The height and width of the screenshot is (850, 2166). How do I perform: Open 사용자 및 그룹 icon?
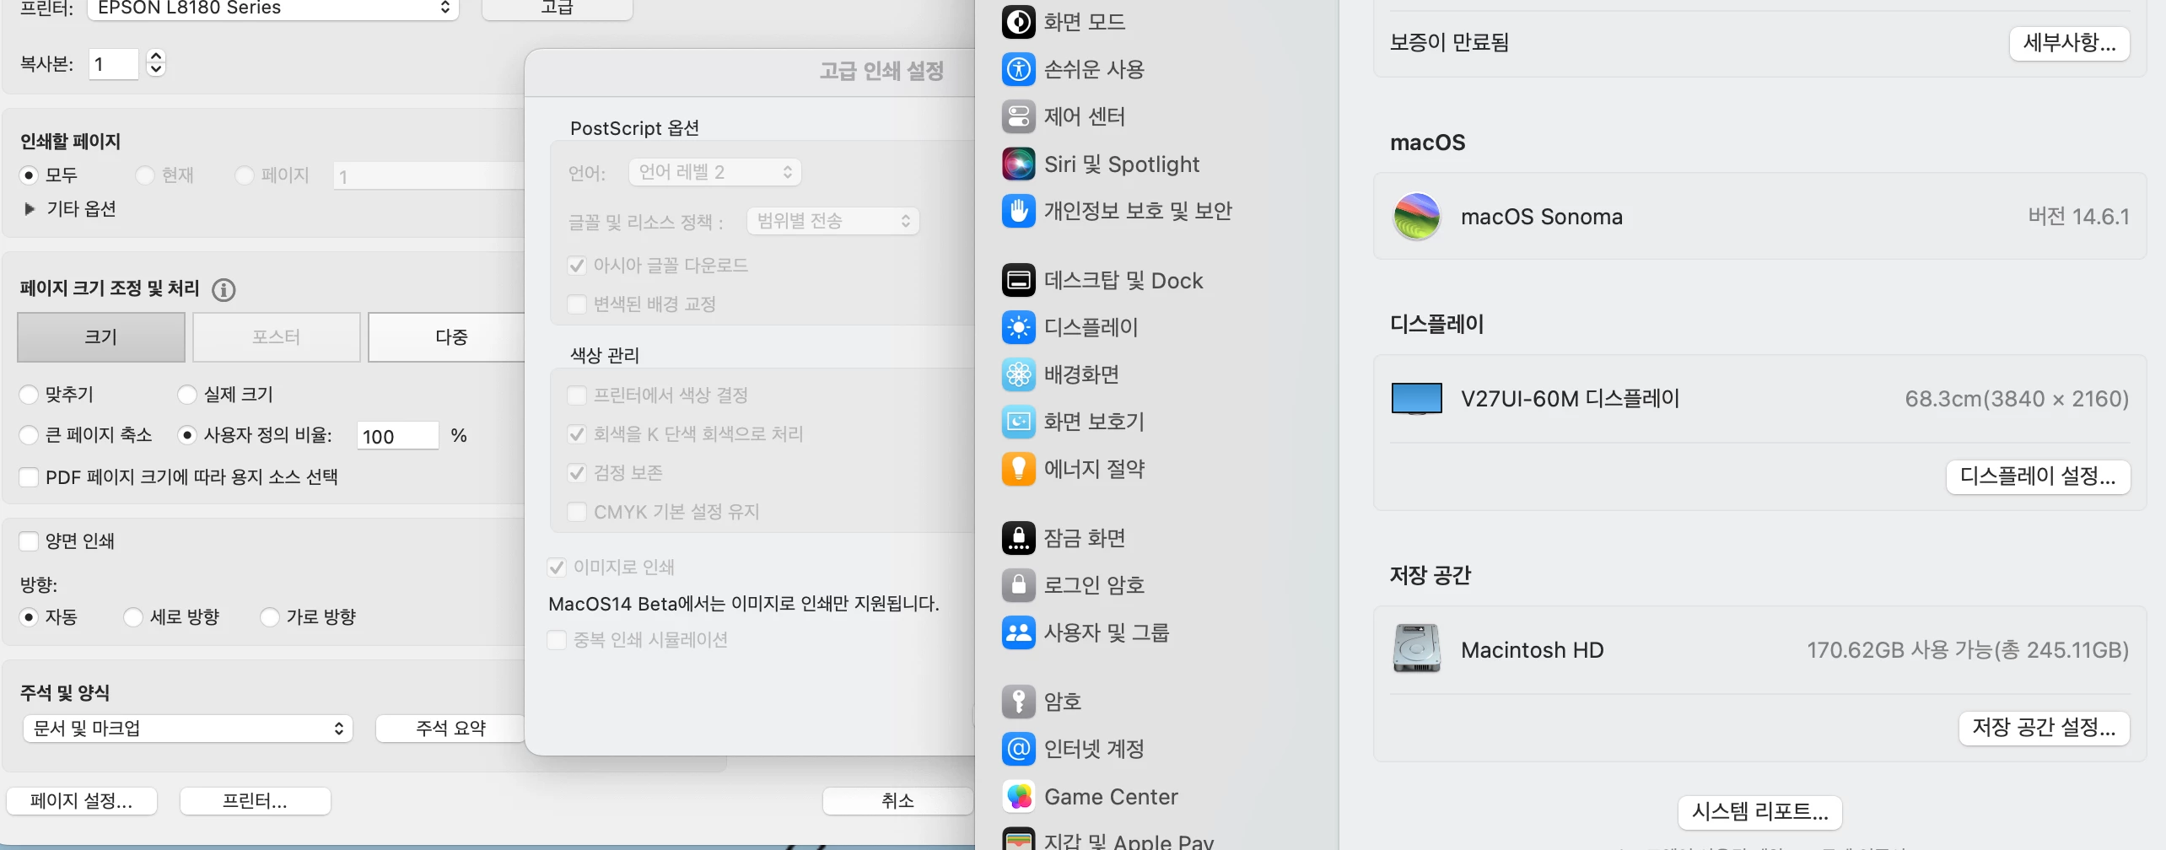(x=1018, y=632)
